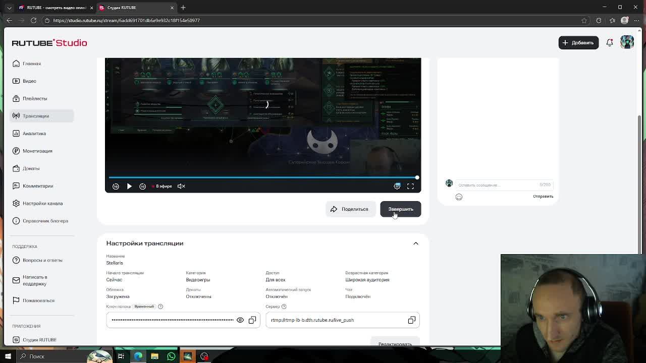The height and width of the screenshot is (363, 646).
Task: Open the Сервер help tooltip icon
Action: pos(284,307)
